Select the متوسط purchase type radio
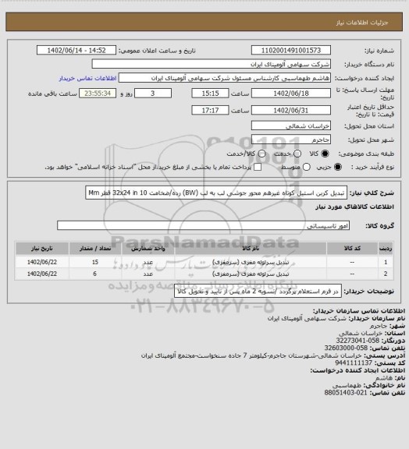409x449 pixels. coord(307,167)
